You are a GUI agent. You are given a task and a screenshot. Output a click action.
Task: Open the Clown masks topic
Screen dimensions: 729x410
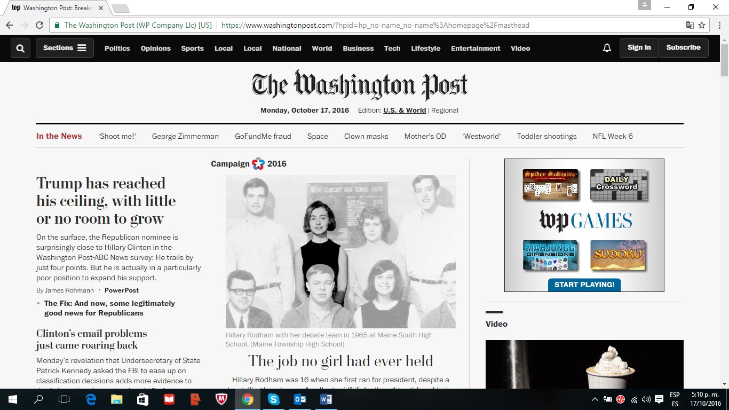366,136
